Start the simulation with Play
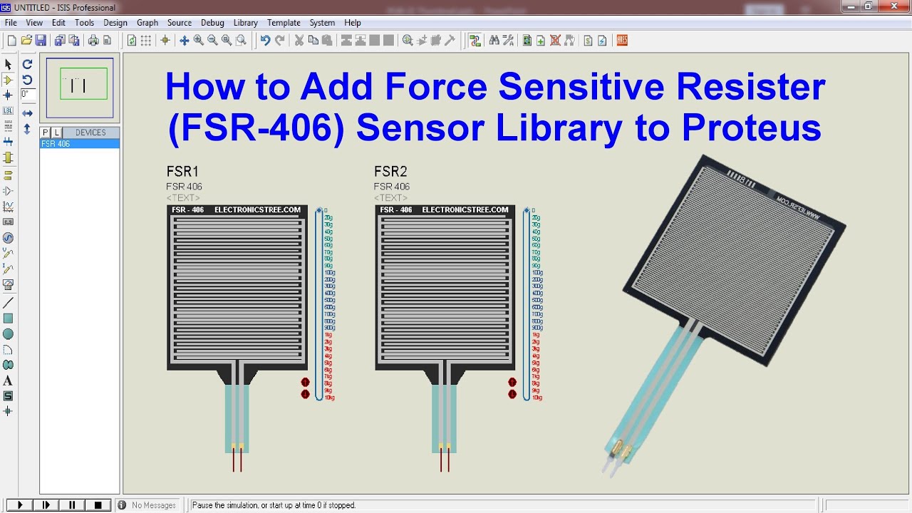The height and width of the screenshot is (513, 912). click(20, 505)
